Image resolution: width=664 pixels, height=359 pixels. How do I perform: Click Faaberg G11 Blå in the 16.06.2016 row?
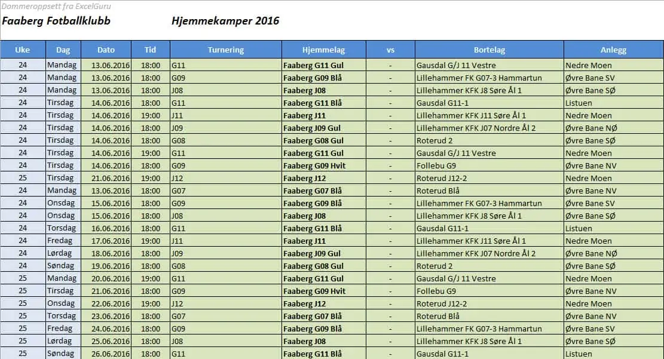(313, 228)
